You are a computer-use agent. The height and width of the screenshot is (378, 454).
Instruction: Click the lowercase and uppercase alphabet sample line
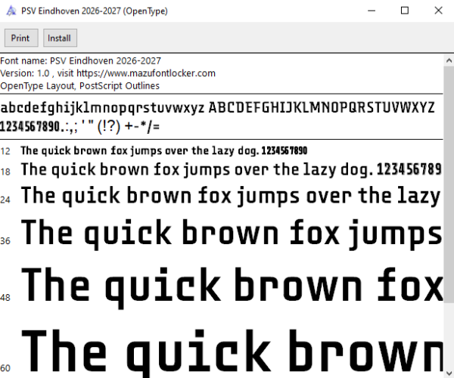click(217, 108)
